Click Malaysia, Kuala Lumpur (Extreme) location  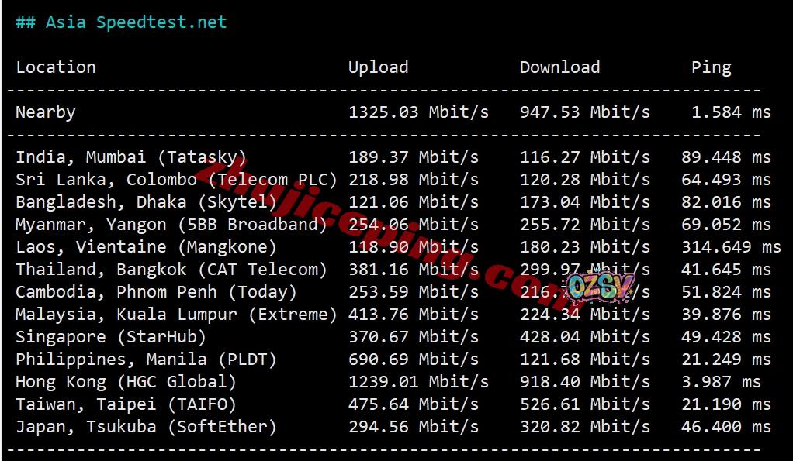(x=176, y=315)
